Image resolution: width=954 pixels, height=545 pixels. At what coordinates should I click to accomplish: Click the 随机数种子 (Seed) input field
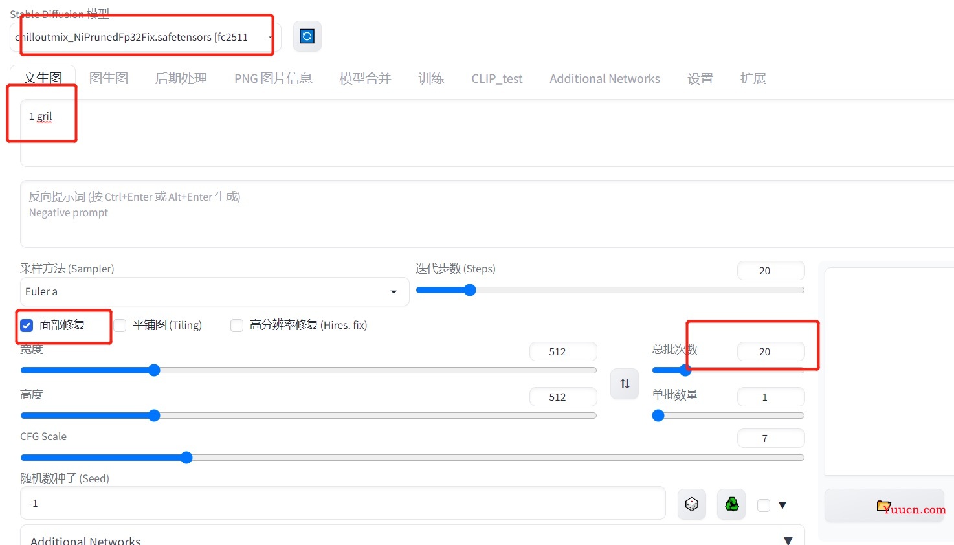click(343, 503)
